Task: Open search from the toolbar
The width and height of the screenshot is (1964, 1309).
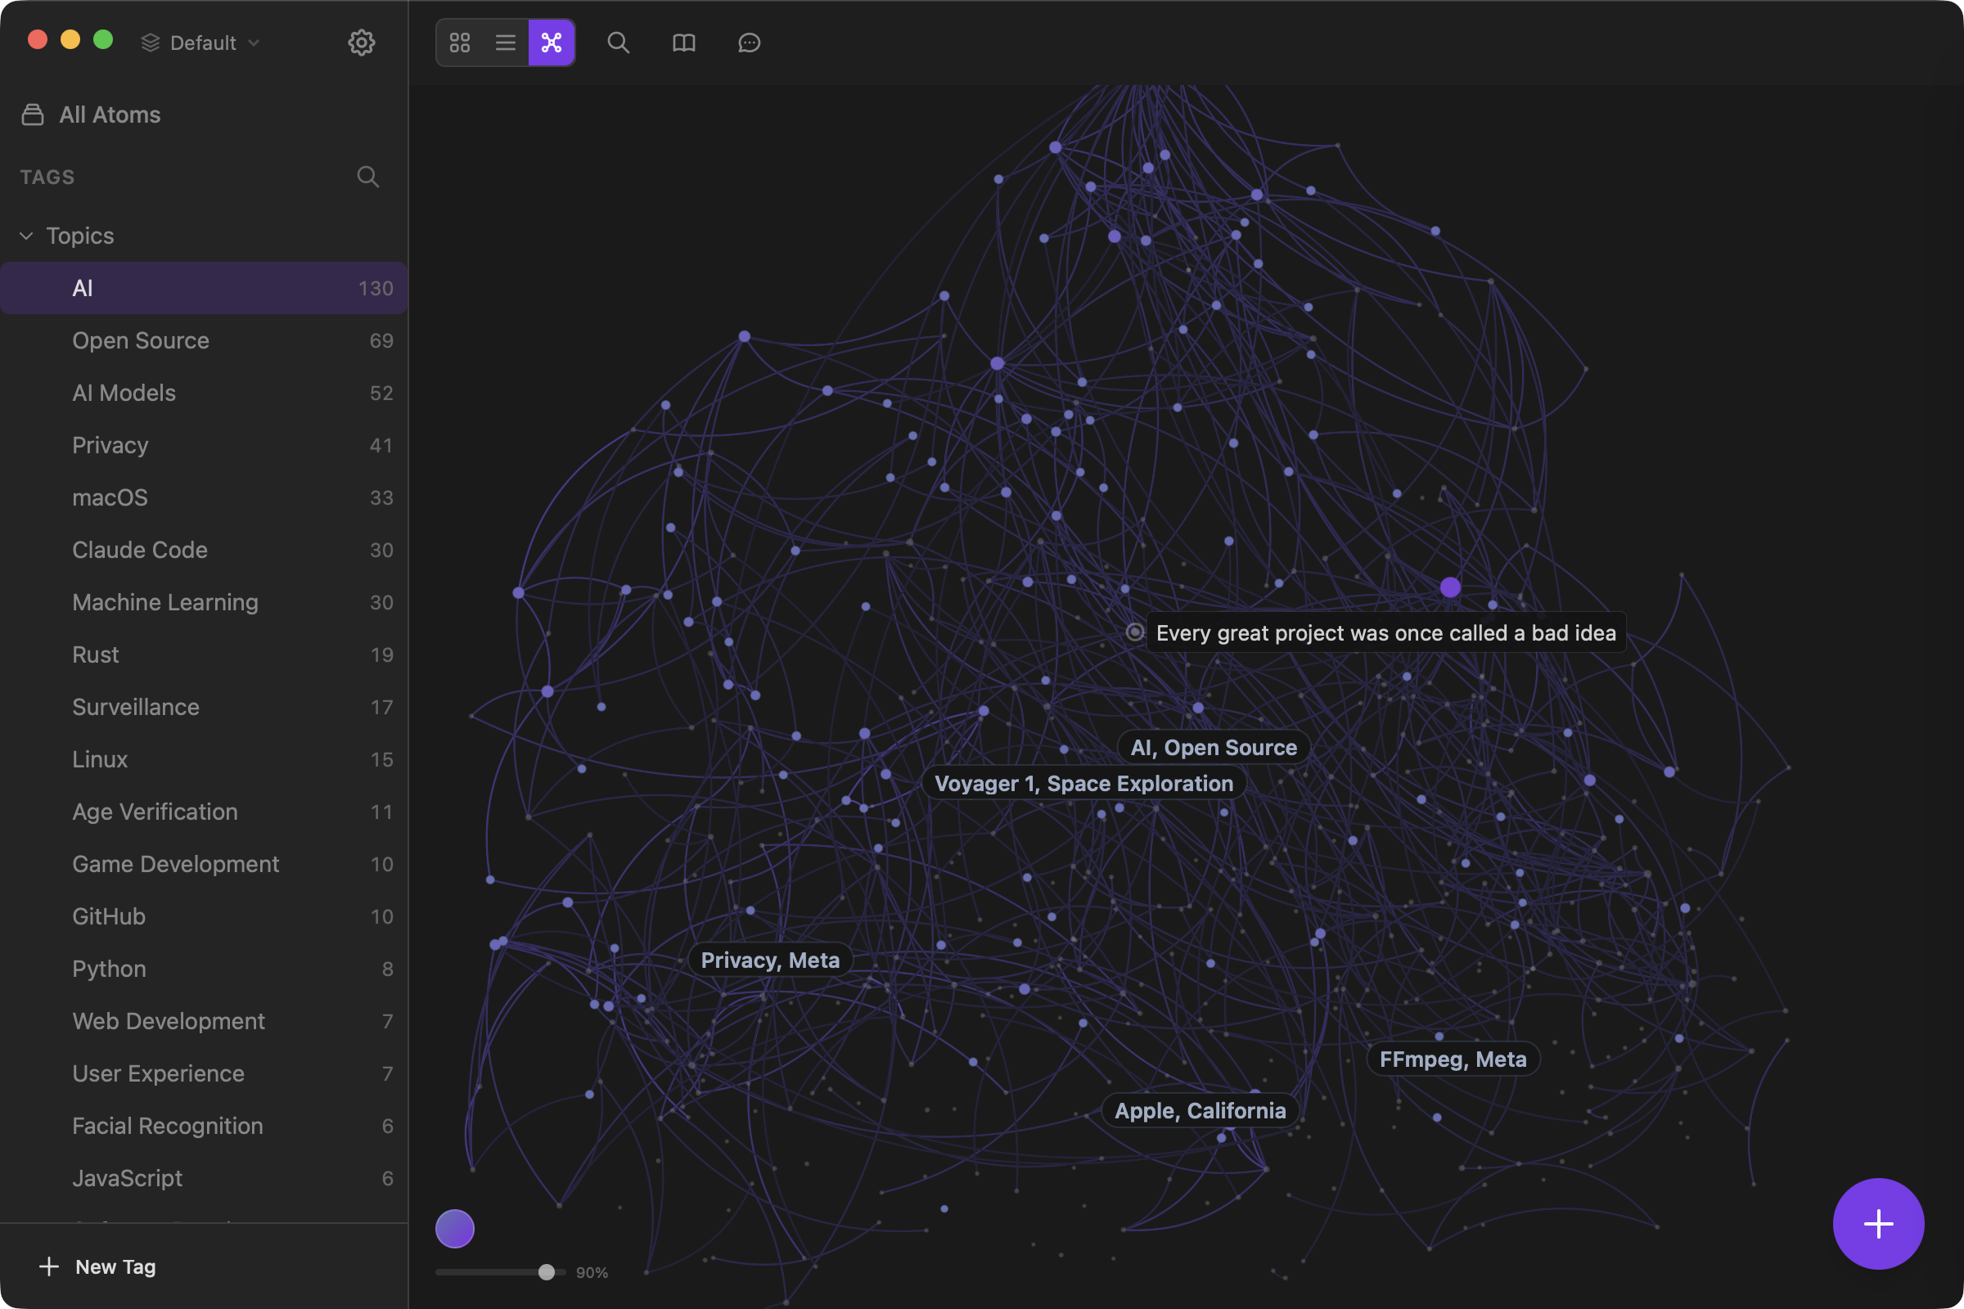Action: click(618, 43)
